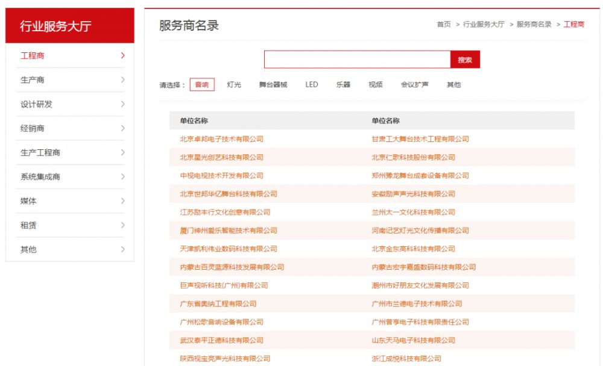The width and height of the screenshot is (603, 366).
Task: Open 巨声视听科技(广州)有限公司
Action: (224, 285)
